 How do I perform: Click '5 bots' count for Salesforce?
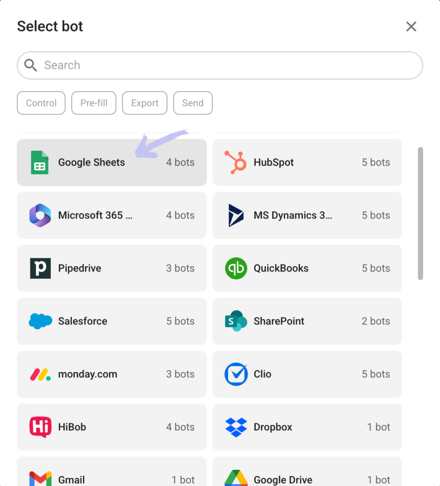click(x=180, y=321)
